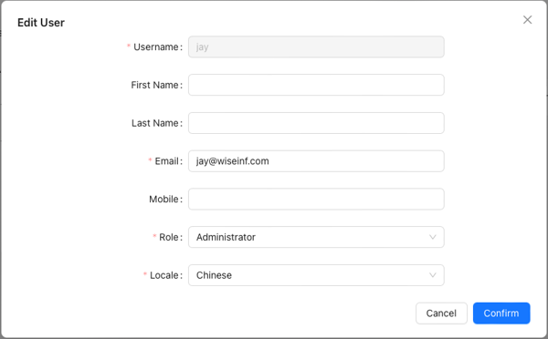Click the Username field label
This screenshot has height=339, width=548.
[156, 46]
